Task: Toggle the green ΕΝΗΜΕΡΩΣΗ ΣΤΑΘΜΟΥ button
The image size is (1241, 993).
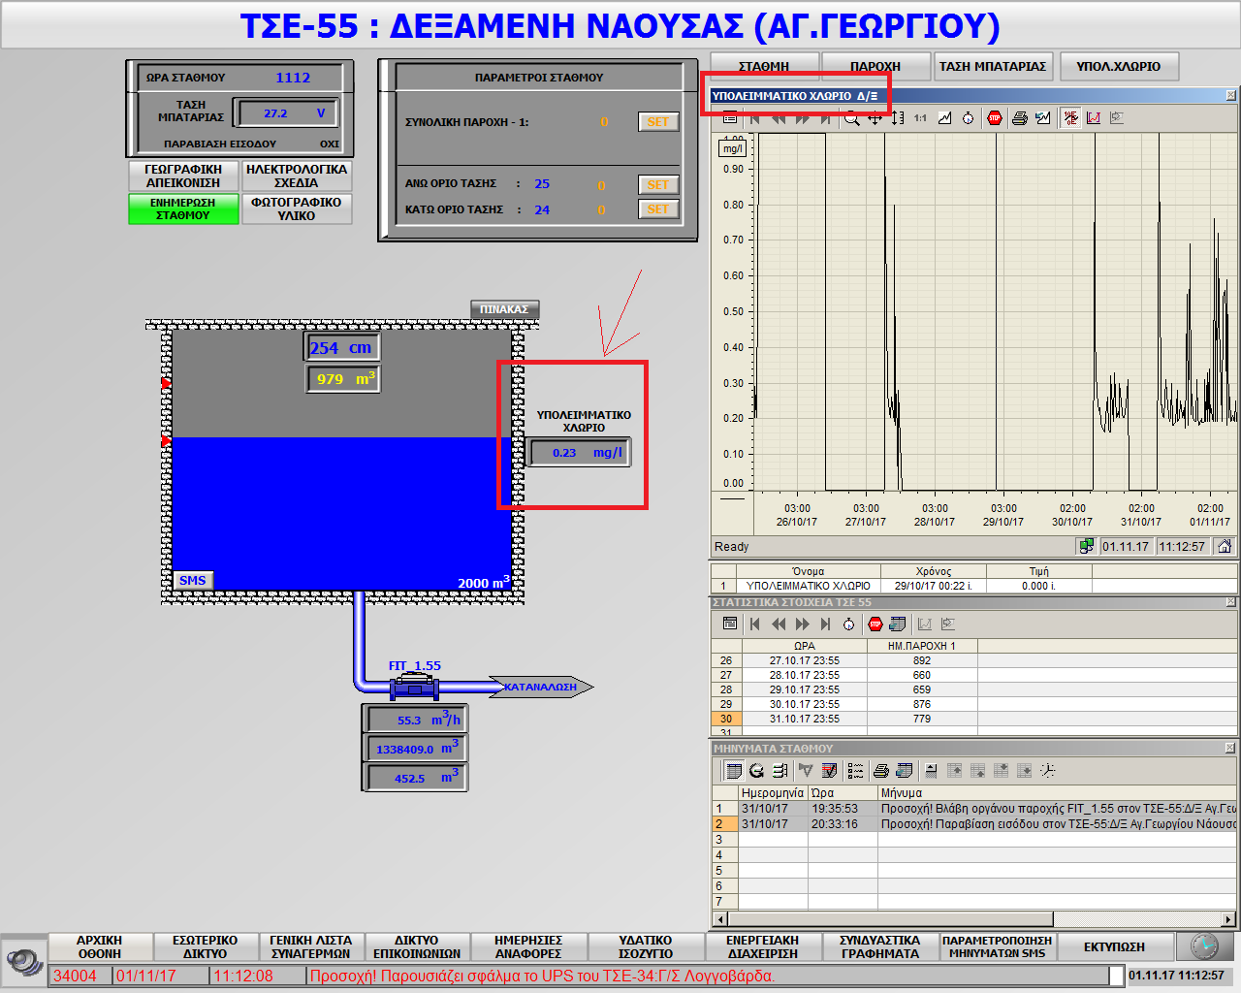Action: 183,209
